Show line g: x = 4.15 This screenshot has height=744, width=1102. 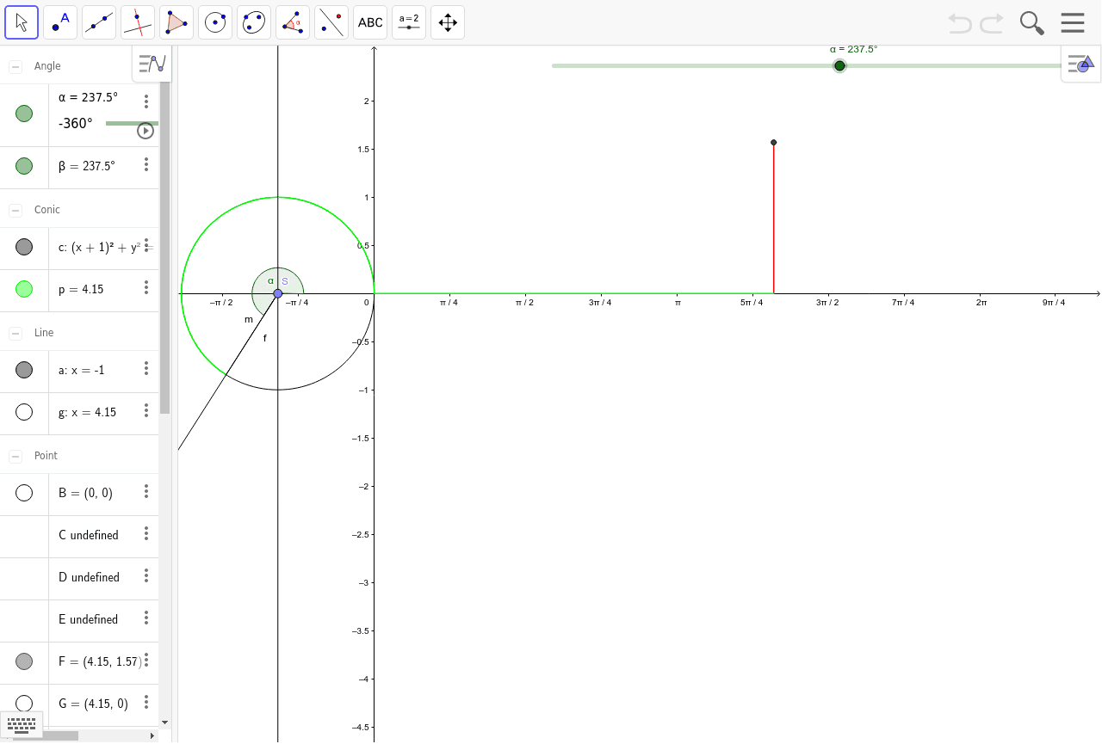pyautogui.click(x=24, y=412)
